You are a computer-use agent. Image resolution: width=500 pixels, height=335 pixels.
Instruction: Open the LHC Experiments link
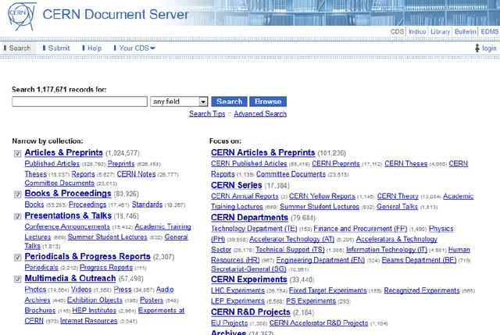tap(237, 290)
